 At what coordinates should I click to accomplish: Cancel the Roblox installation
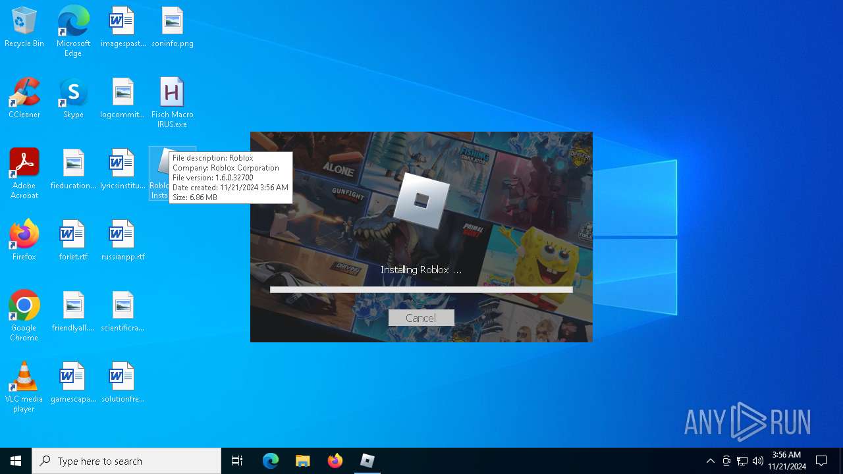(421, 318)
